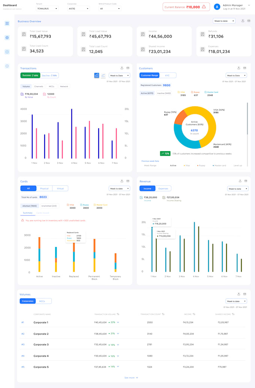Click the export icon in Cards panel

point(122,181)
